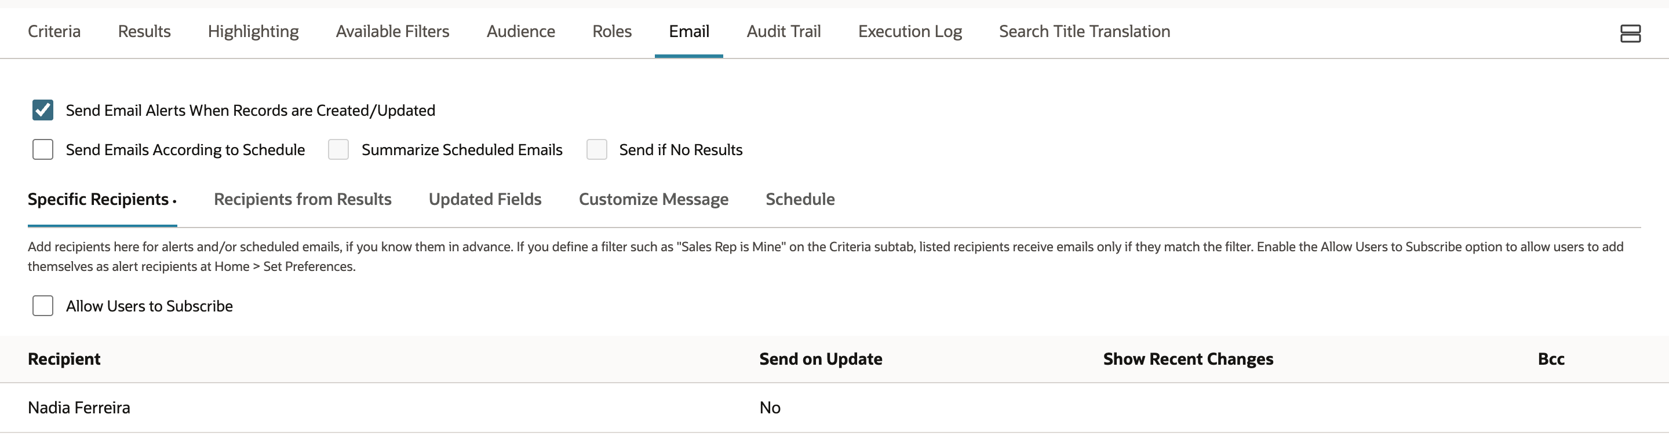Enable Send Emails According to Schedule

43,149
